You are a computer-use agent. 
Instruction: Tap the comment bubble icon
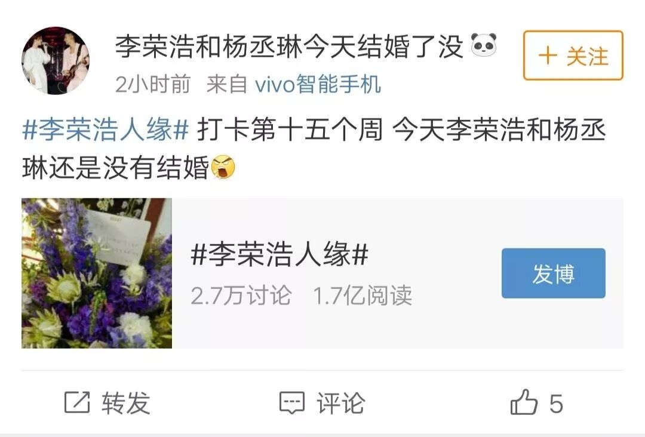pyautogui.click(x=292, y=402)
